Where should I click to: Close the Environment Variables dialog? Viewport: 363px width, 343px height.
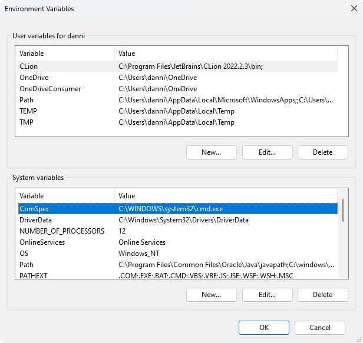pyautogui.click(x=354, y=9)
